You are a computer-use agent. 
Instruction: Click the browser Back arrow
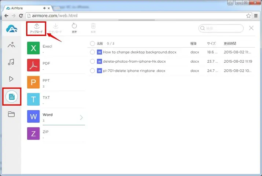click(x=6, y=16)
